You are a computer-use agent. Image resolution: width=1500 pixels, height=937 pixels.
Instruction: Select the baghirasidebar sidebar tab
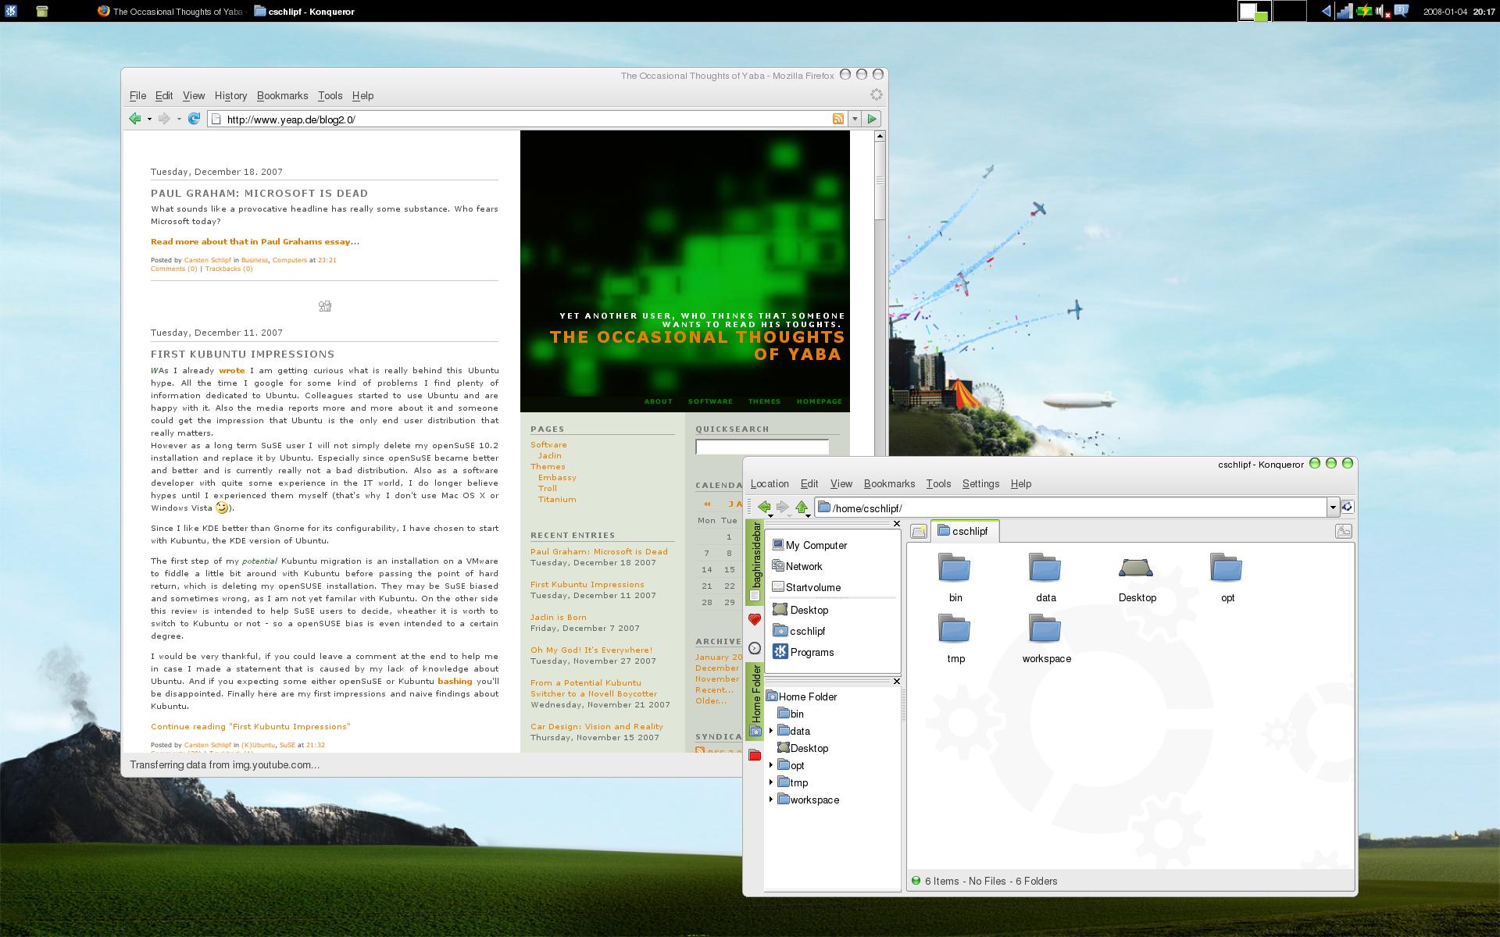pos(755,562)
